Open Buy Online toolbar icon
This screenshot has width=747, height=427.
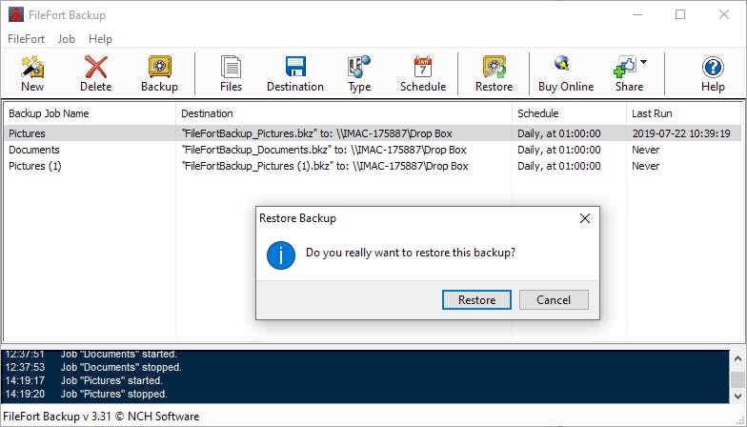566,74
